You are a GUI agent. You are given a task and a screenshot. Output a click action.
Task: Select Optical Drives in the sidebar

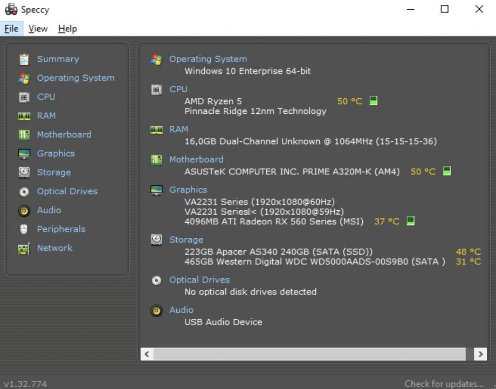(x=67, y=191)
